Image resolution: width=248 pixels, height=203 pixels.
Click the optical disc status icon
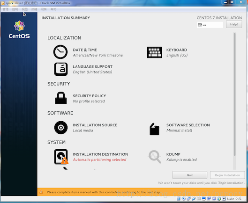point(184,199)
